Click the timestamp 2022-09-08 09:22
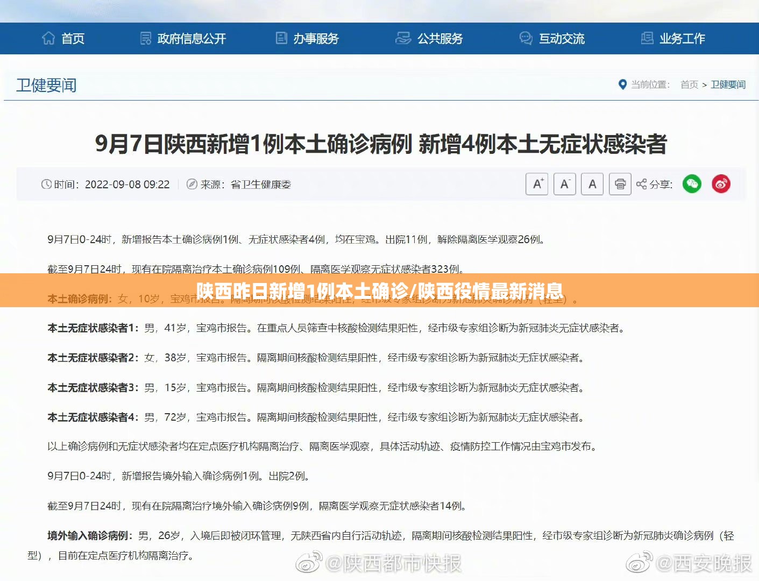The height and width of the screenshot is (581, 759). pyautogui.click(x=127, y=185)
